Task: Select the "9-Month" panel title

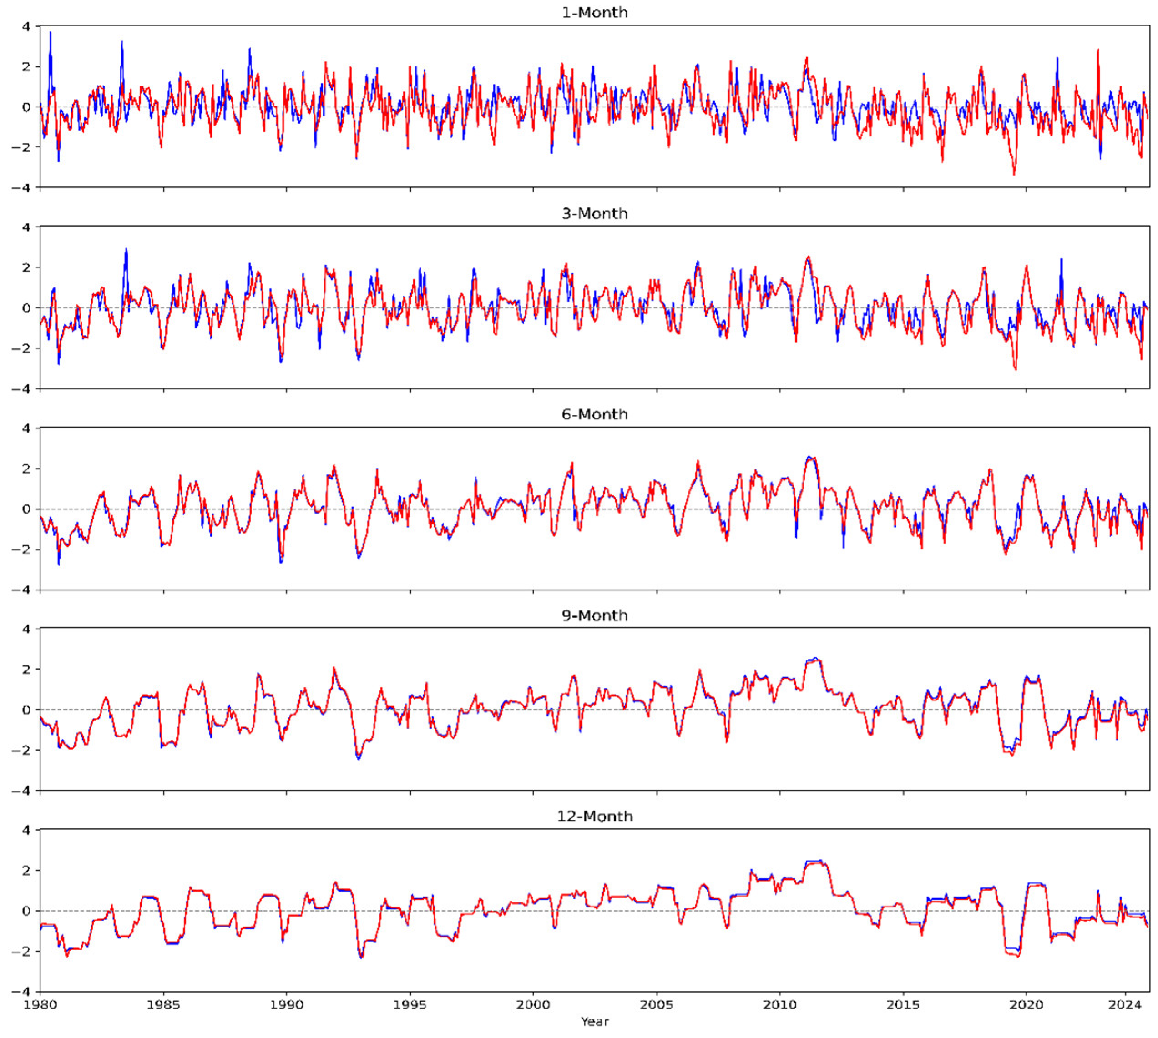Action: point(594,616)
